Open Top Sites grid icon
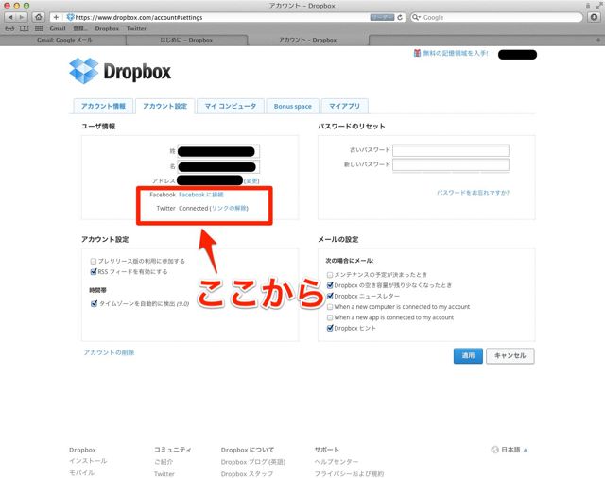605x478 pixels. pos(39,28)
